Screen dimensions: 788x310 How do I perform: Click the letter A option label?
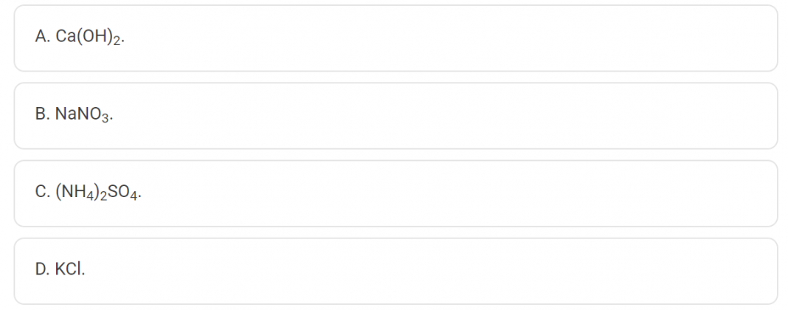pyautogui.click(x=40, y=38)
